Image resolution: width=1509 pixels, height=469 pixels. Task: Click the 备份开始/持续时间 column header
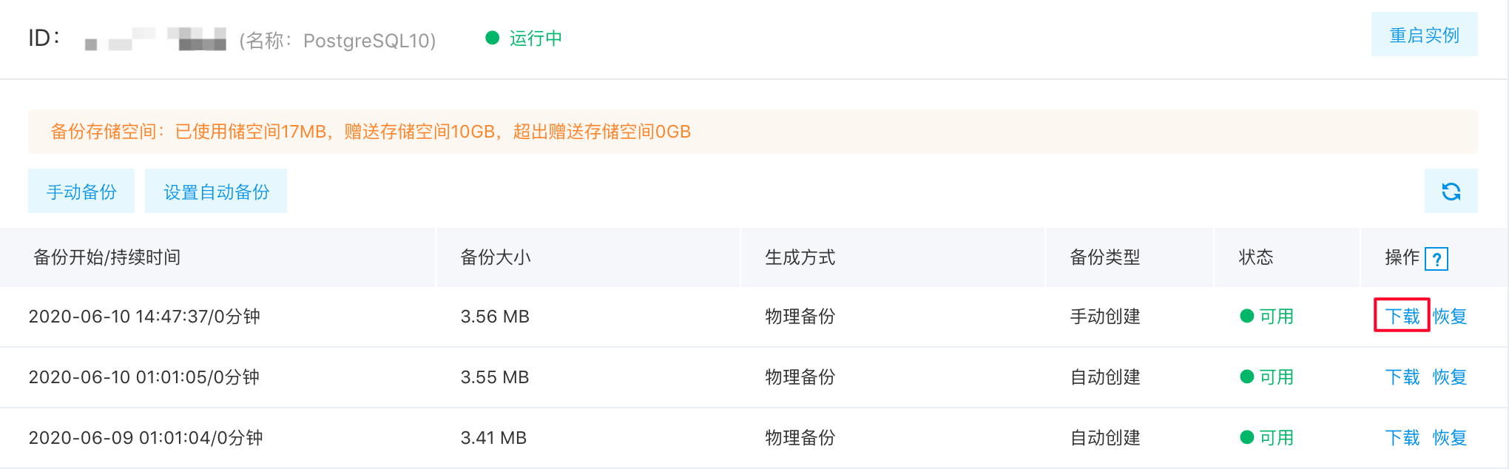pos(107,257)
